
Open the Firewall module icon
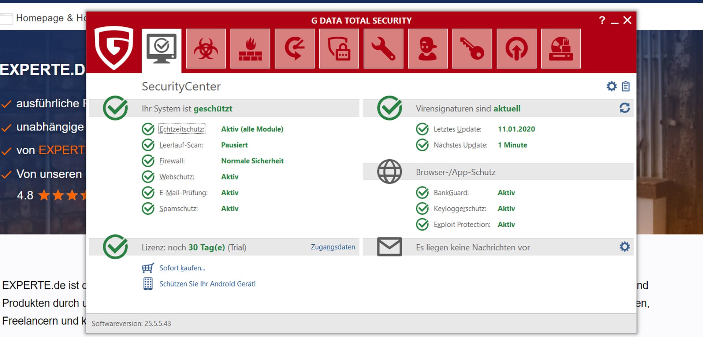[x=250, y=48]
